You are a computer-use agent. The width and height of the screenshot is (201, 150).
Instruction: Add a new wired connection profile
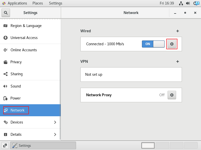(x=178, y=31)
